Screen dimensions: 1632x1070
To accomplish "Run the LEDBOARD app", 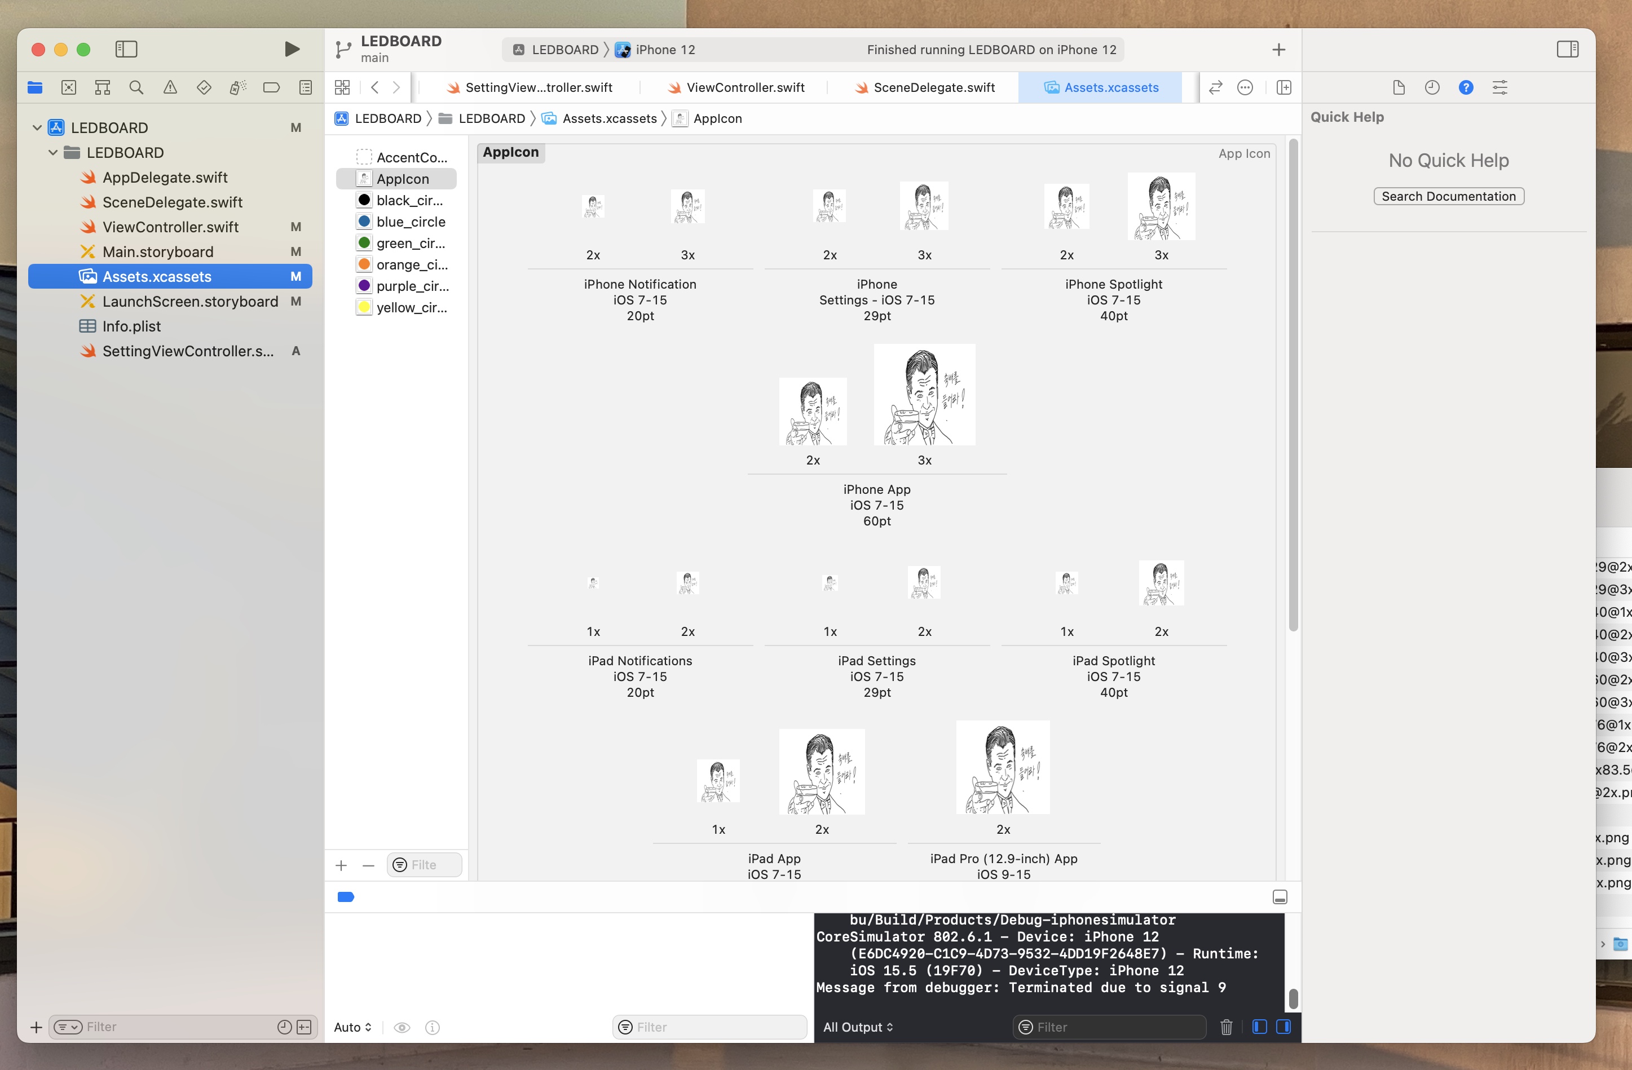I will click(292, 48).
